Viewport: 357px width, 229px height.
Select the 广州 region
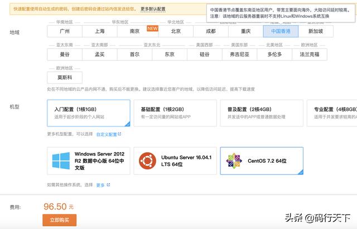65,31
